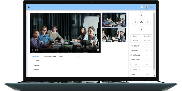Click the globe language icon
The width and height of the screenshot is (182, 91).
[x=142, y=7]
